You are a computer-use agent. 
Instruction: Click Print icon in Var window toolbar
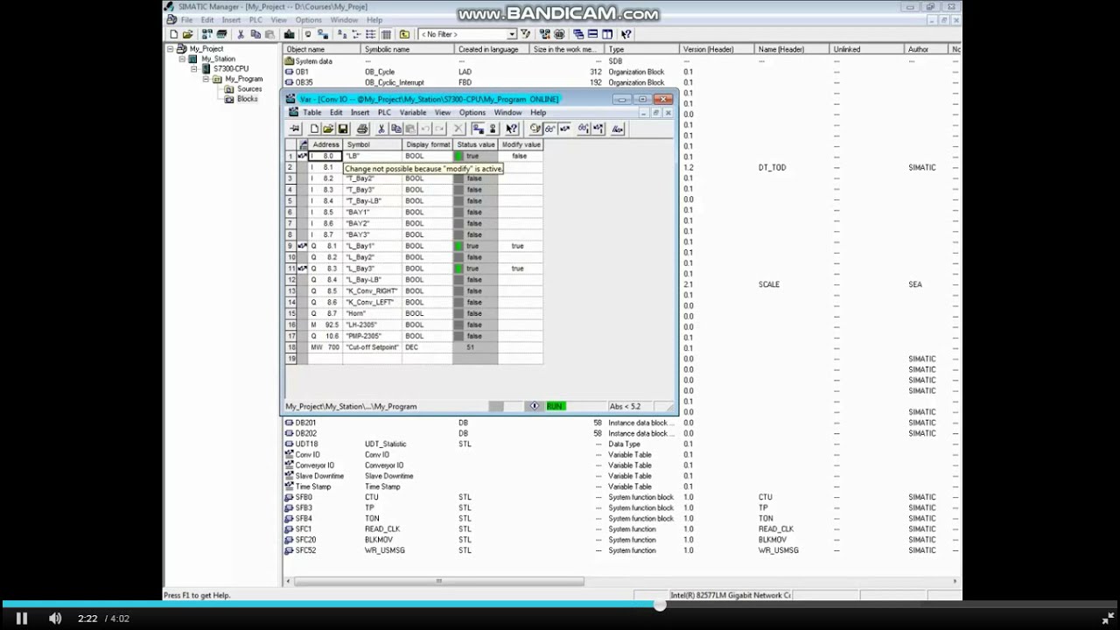tap(362, 129)
